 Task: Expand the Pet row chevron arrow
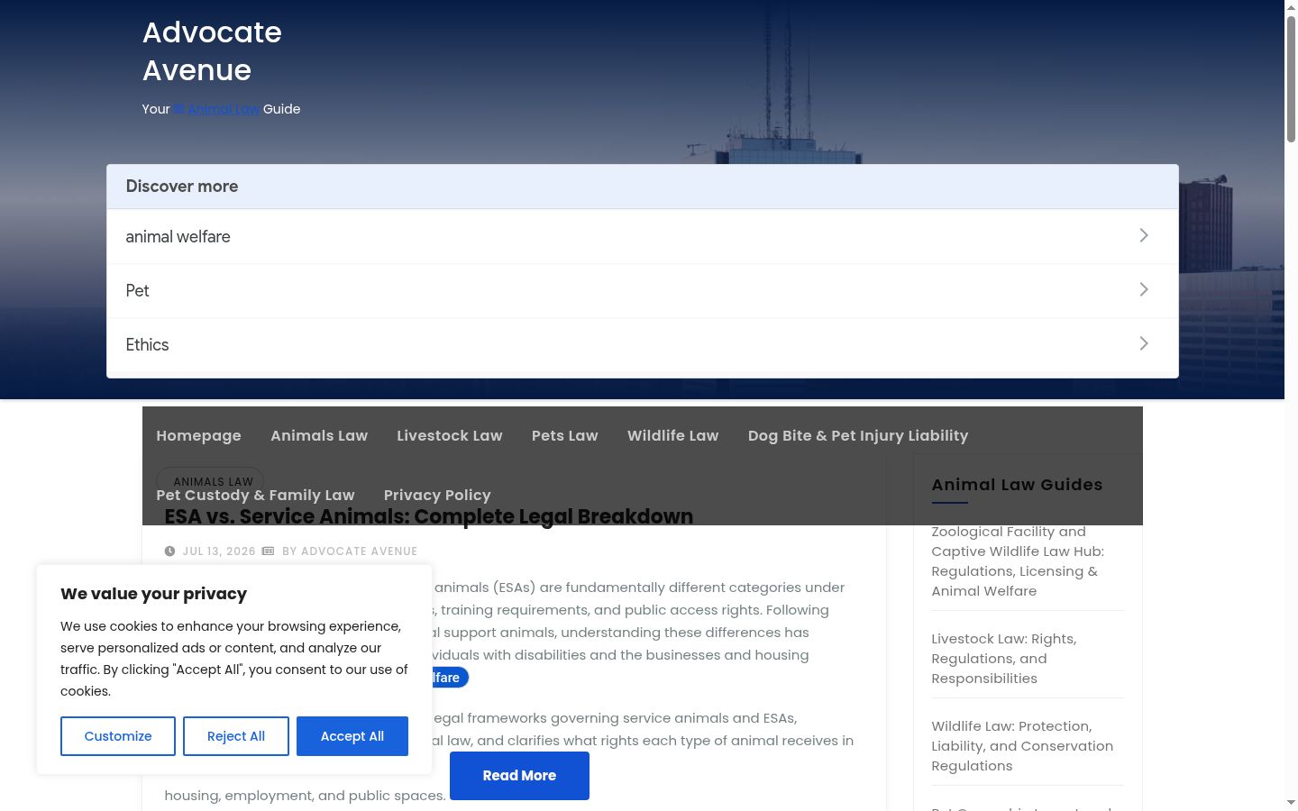(x=1143, y=289)
